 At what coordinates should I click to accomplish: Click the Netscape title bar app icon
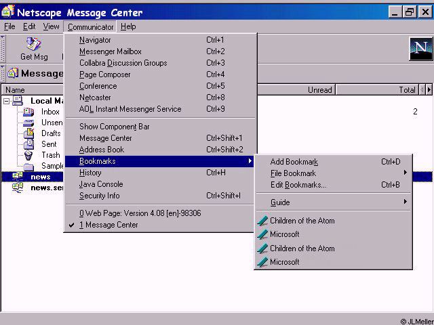tap(7, 12)
